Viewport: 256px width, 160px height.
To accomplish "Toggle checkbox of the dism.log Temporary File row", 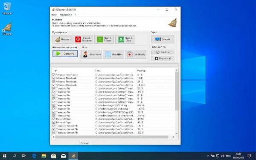I will pyautogui.click(x=54, y=109).
